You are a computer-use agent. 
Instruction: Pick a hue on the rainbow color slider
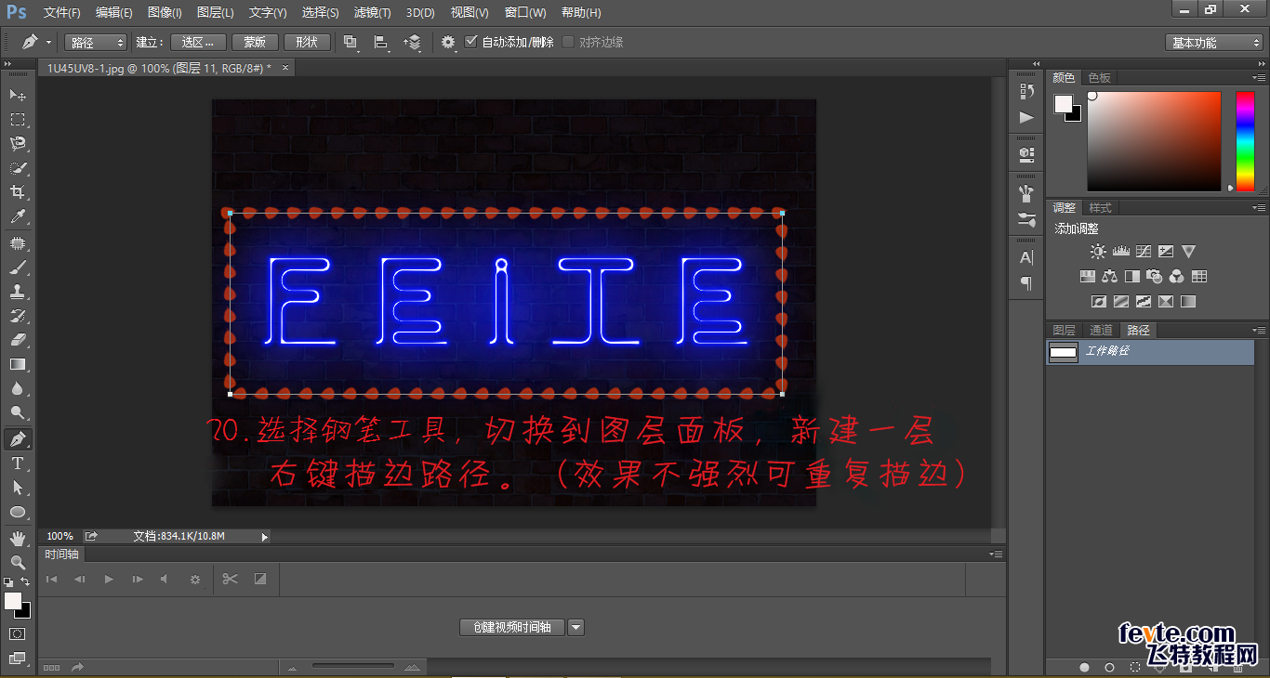coord(1245,139)
